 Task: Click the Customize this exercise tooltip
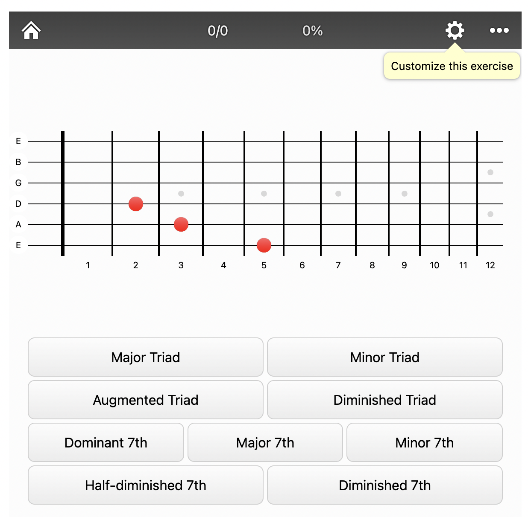(452, 66)
